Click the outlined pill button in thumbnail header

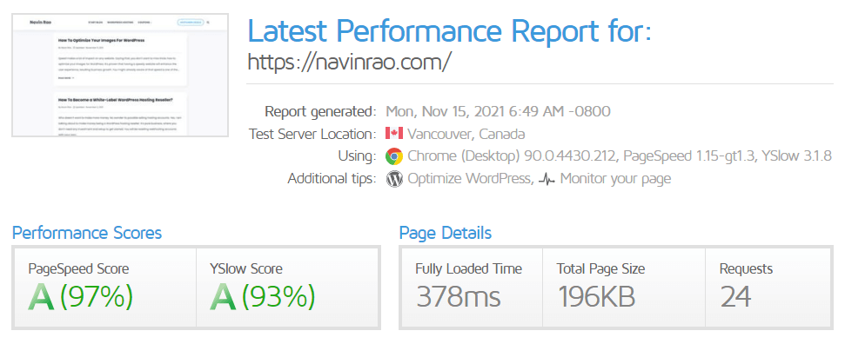click(191, 23)
